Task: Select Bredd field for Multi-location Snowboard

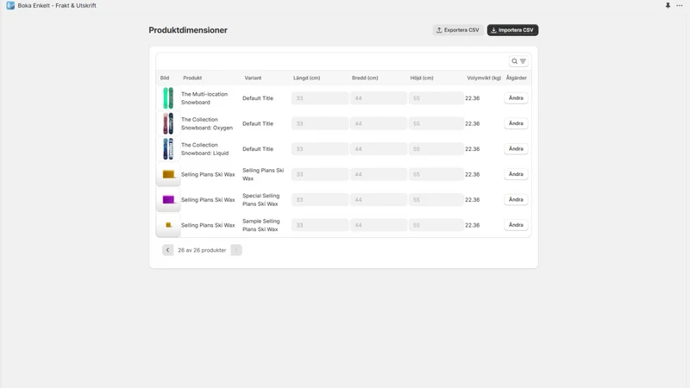Action: pos(379,98)
